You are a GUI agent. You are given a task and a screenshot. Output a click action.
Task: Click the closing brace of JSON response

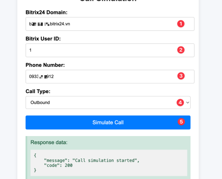tap(35, 170)
